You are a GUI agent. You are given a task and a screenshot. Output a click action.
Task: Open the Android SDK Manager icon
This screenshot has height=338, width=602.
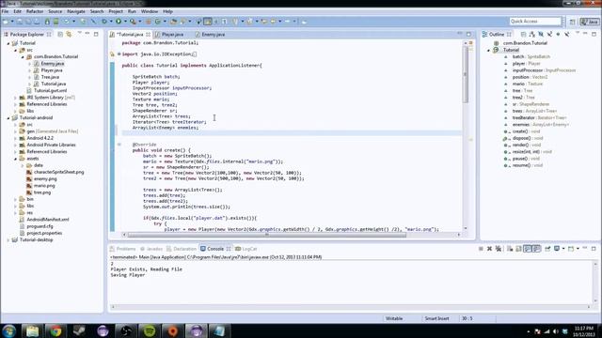[x=47, y=22]
